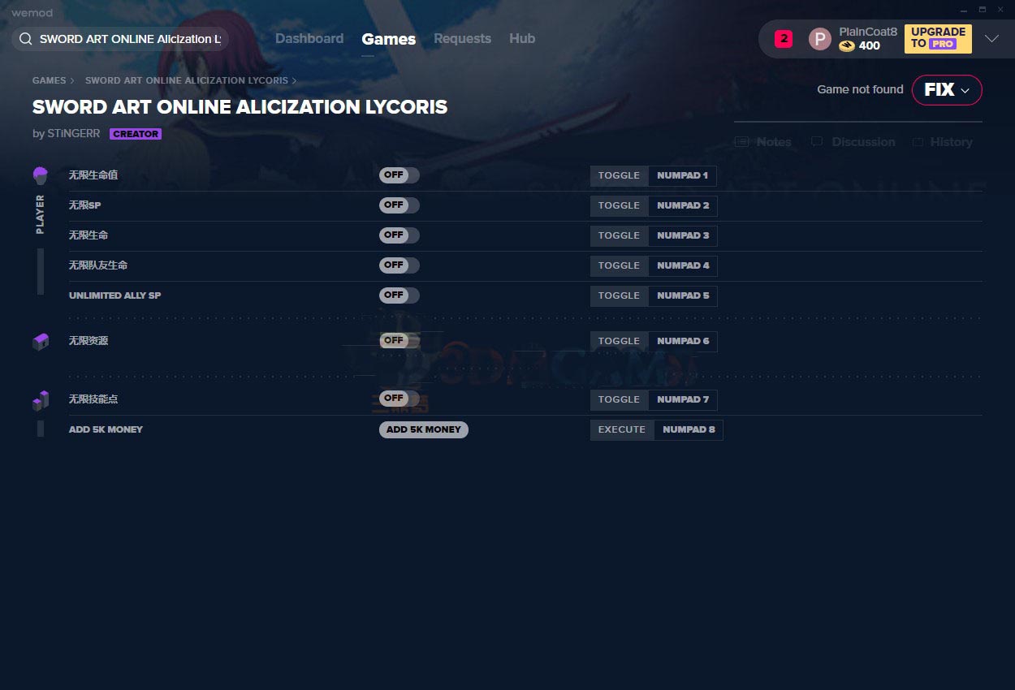Click the ADD 5K MONEY cheat label
The height and width of the screenshot is (690, 1015).
coord(106,429)
